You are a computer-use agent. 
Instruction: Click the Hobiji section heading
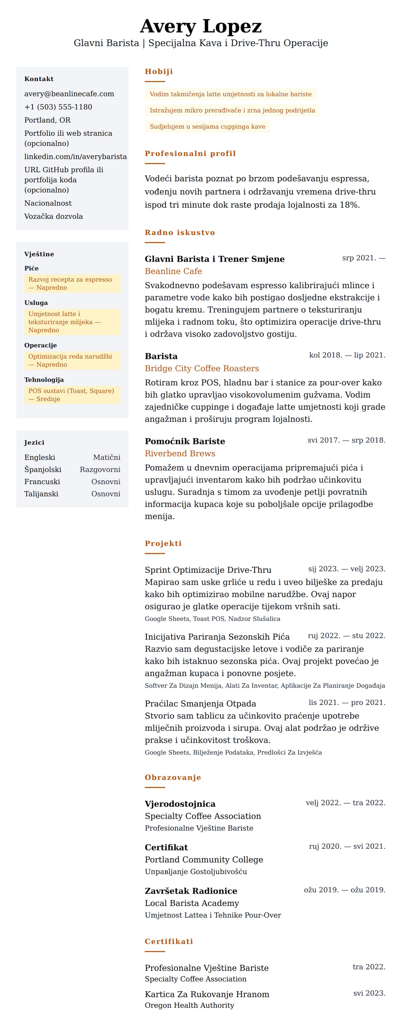(158, 71)
